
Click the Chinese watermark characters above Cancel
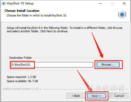tap(107, 88)
